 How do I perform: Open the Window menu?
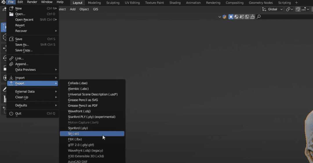(x=47, y=2)
